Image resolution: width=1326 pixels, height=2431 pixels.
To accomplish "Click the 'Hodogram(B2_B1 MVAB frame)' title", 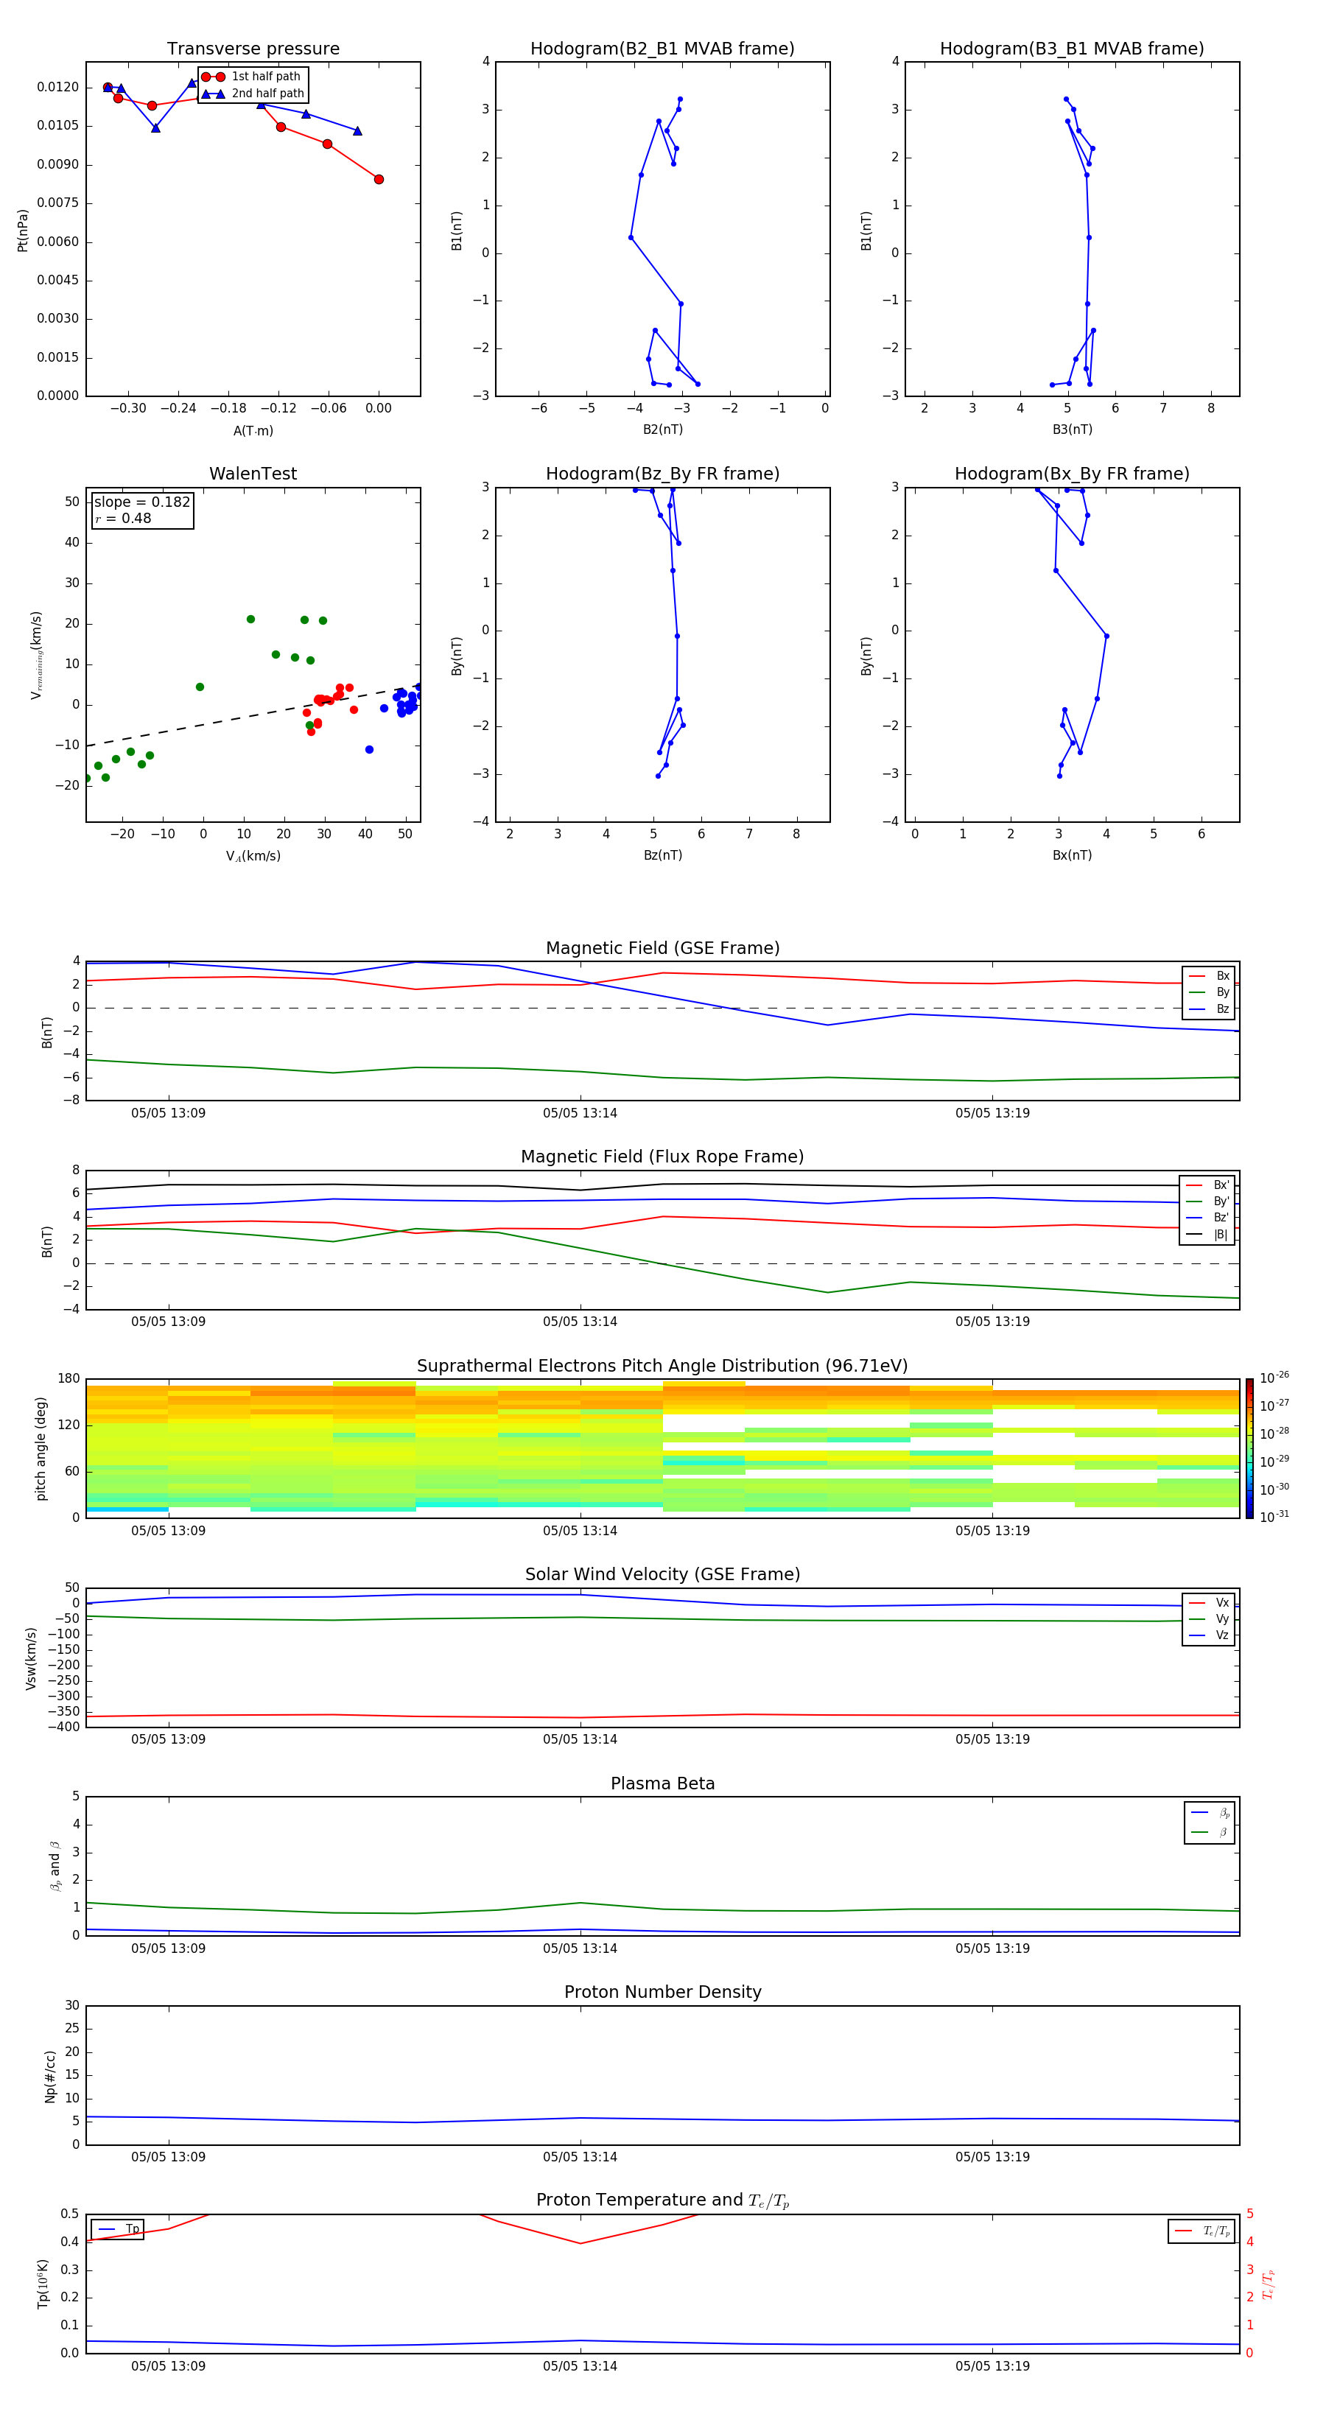I will 662,49.
